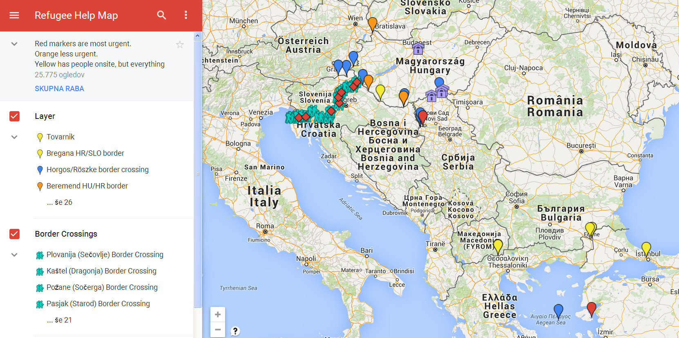Toggle the Layer checkbox
679x338 pixels.
pos(14,116)
